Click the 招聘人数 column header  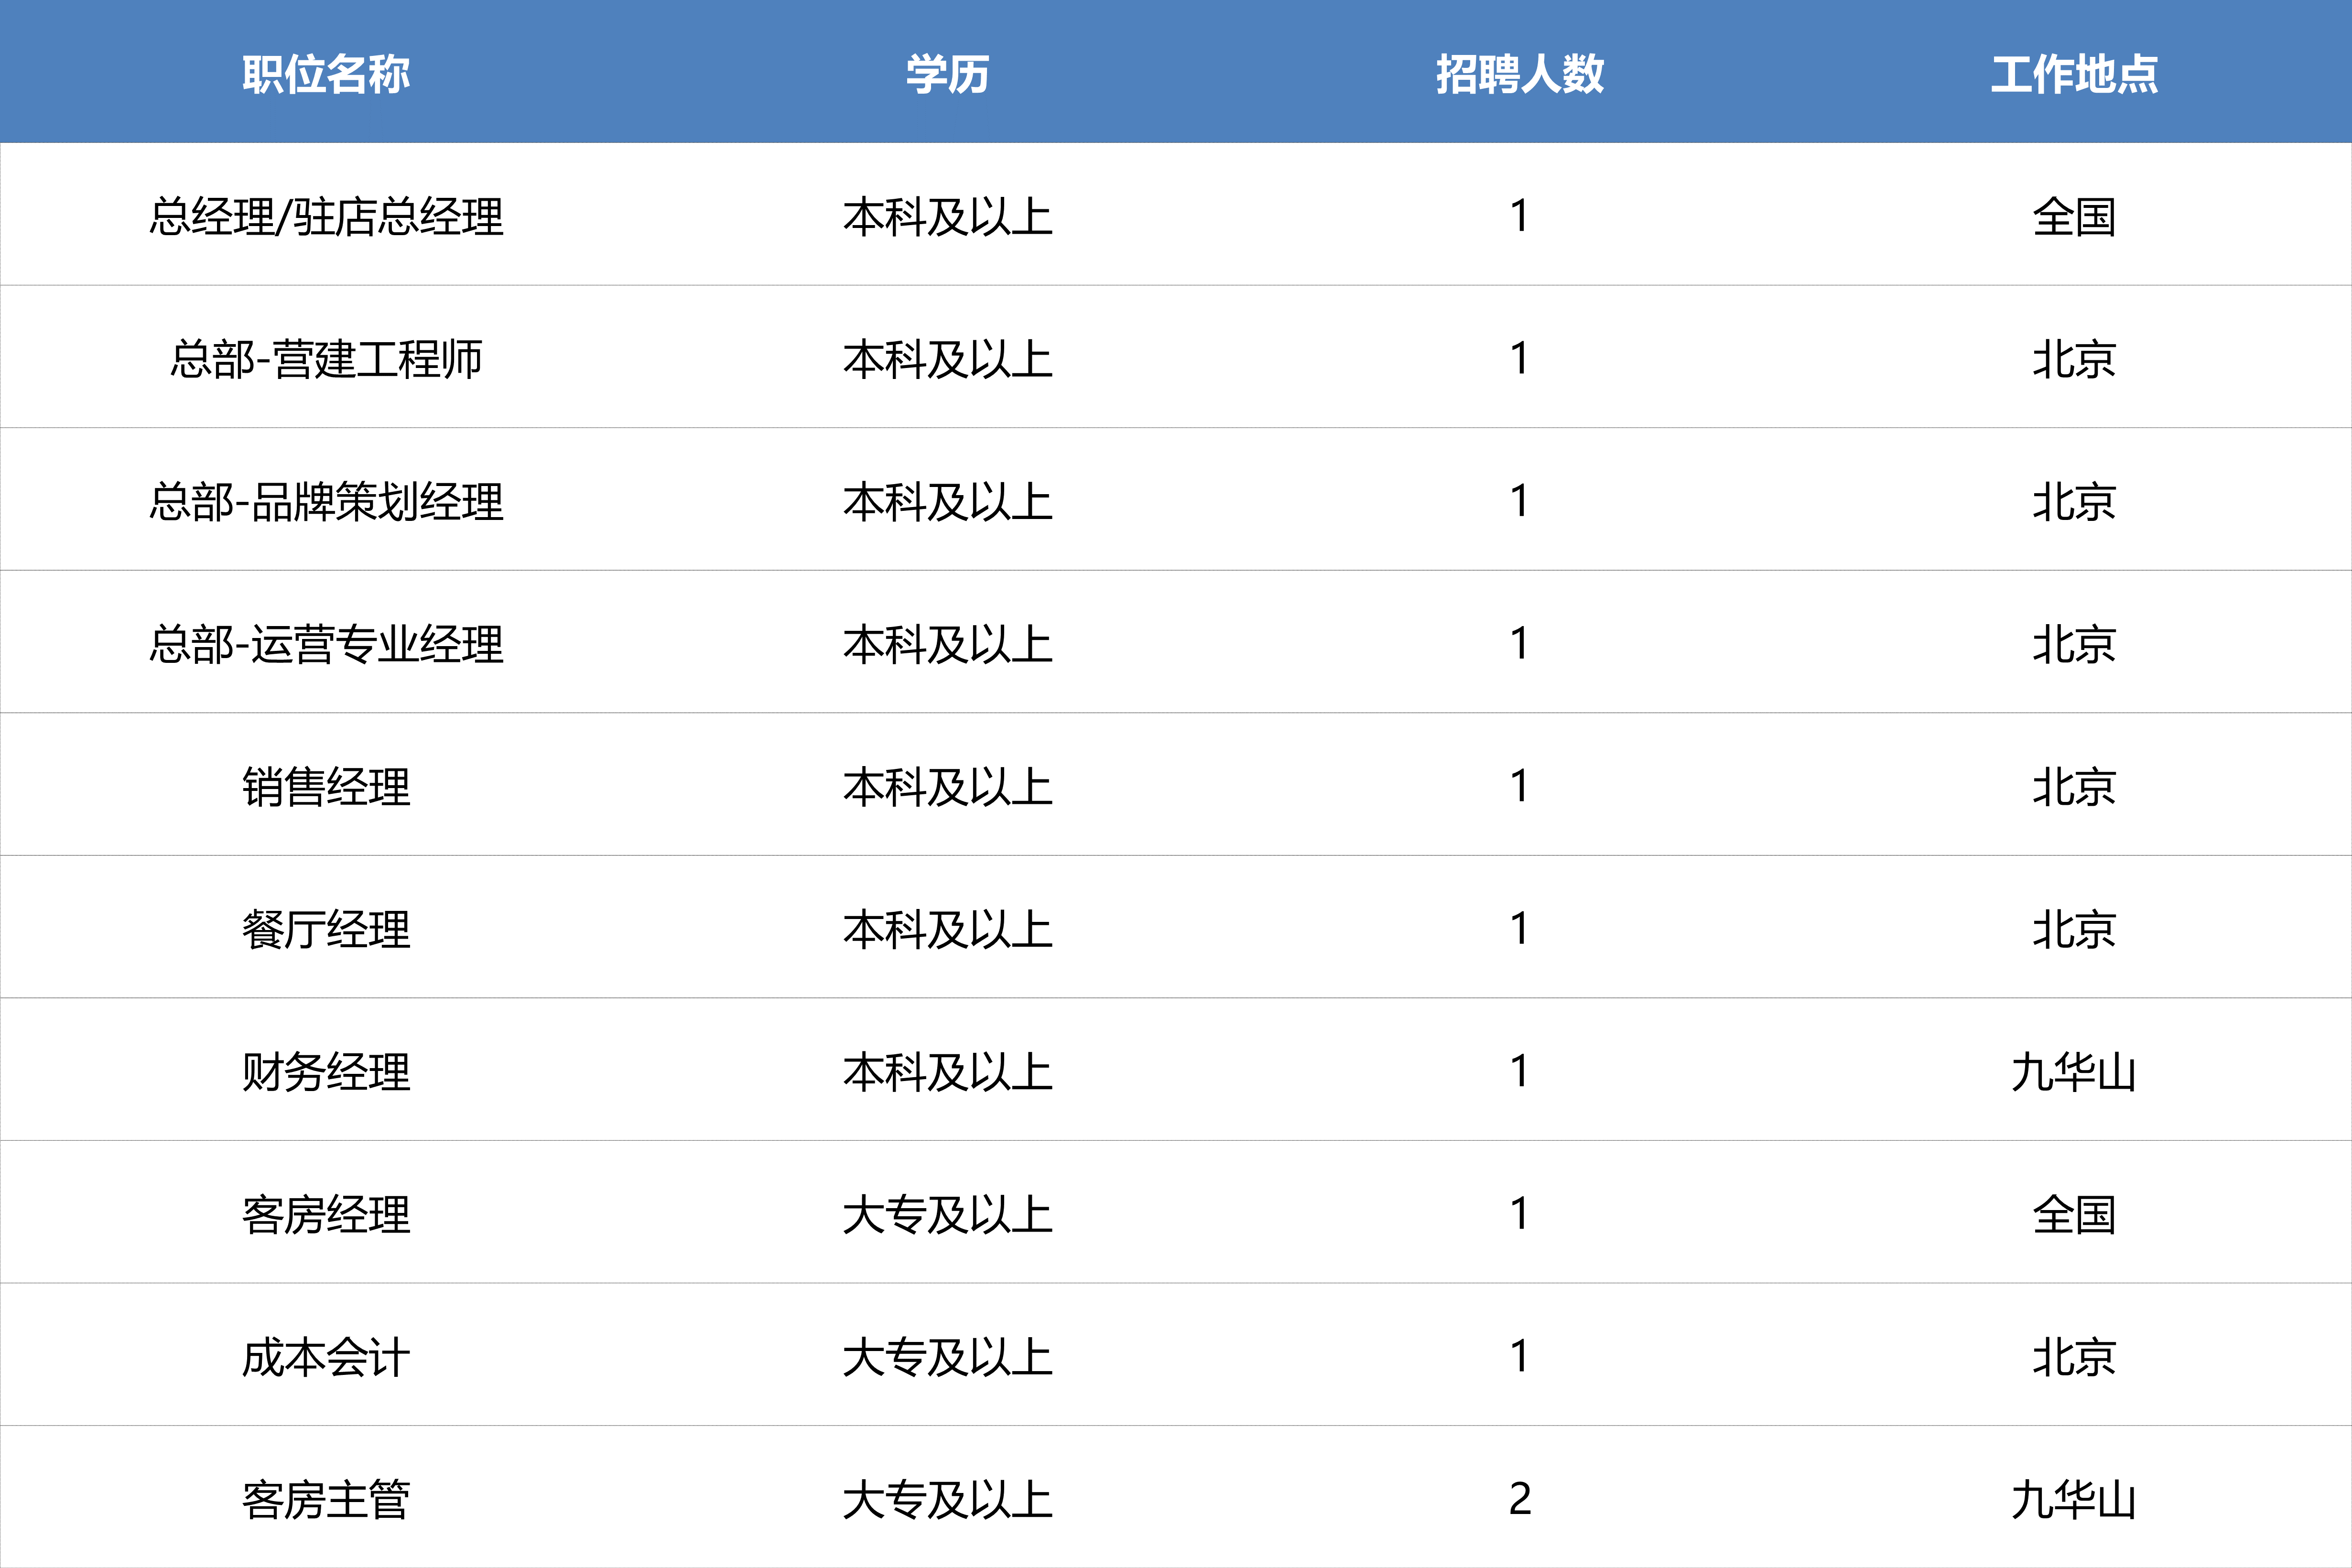coord(1519,74)
